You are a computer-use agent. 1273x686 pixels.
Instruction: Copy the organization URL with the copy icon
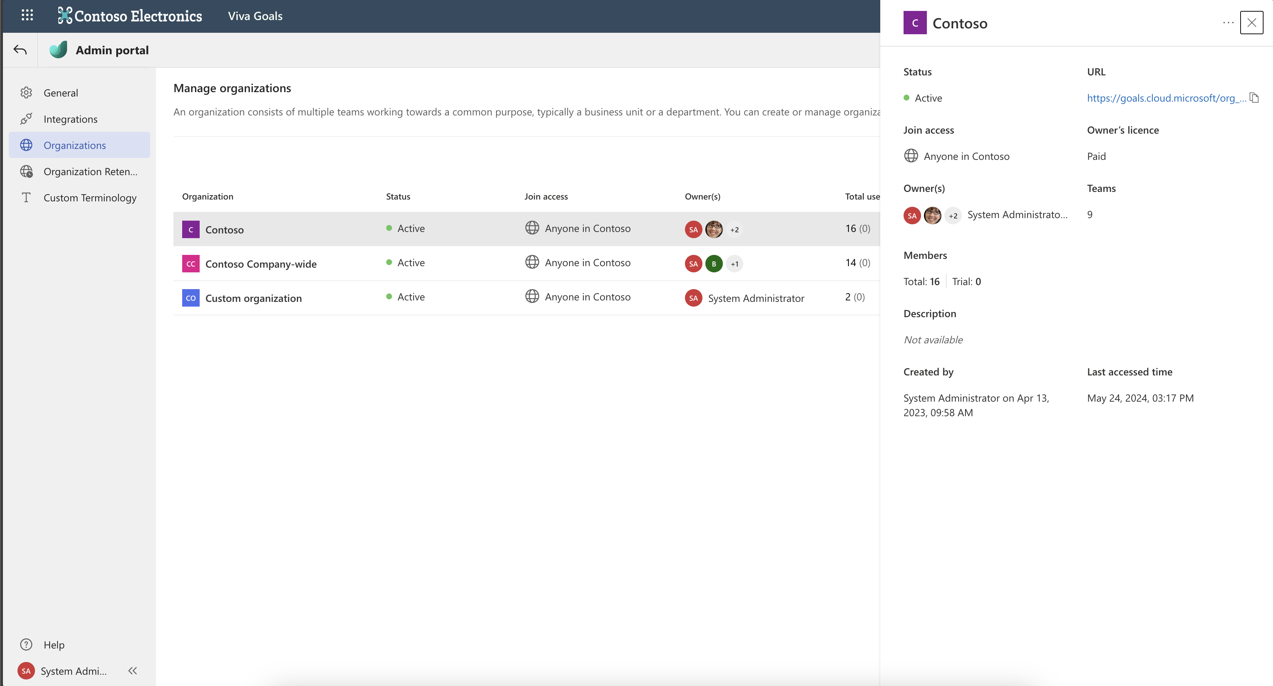tap(1254, 98)
